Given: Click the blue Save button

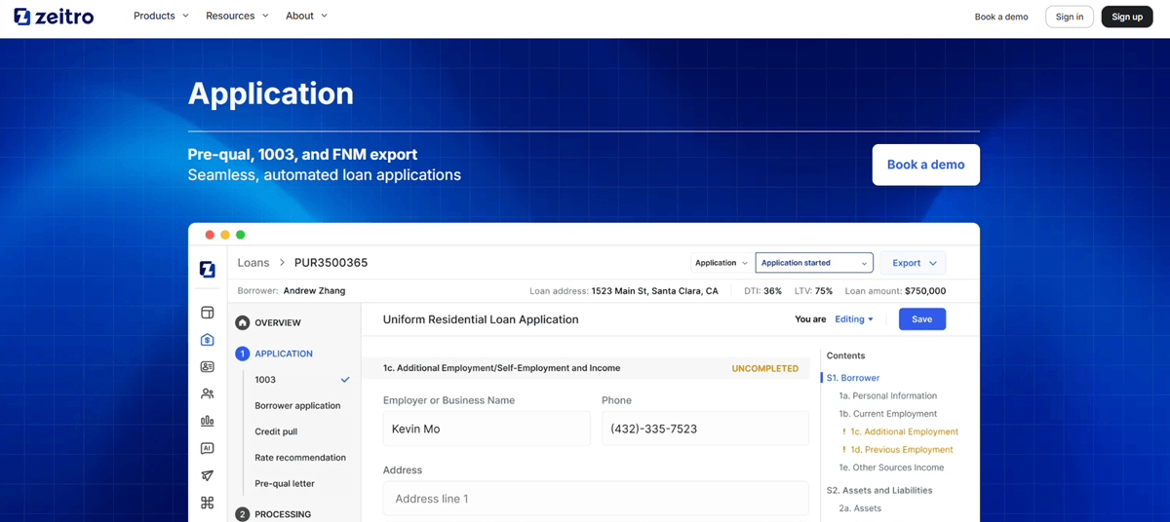Looking at the screenshot, I should 922,319.
